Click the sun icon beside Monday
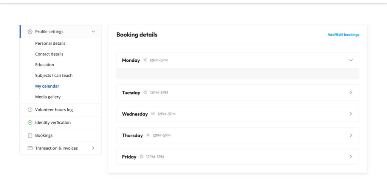Image resolution: width=387 pixels, height=184 pixels. point(145,60)
